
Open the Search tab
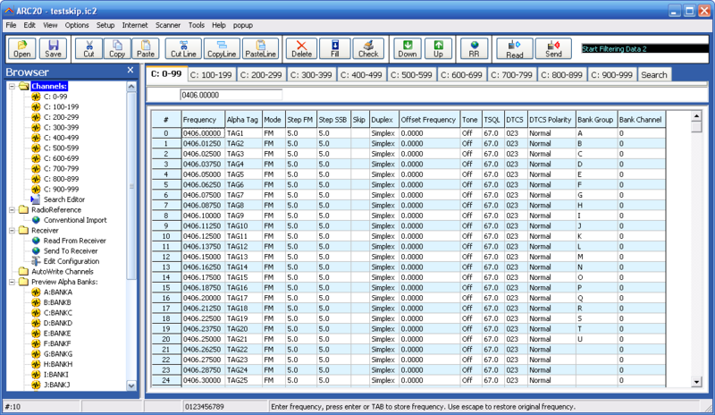tap(654, 75)
